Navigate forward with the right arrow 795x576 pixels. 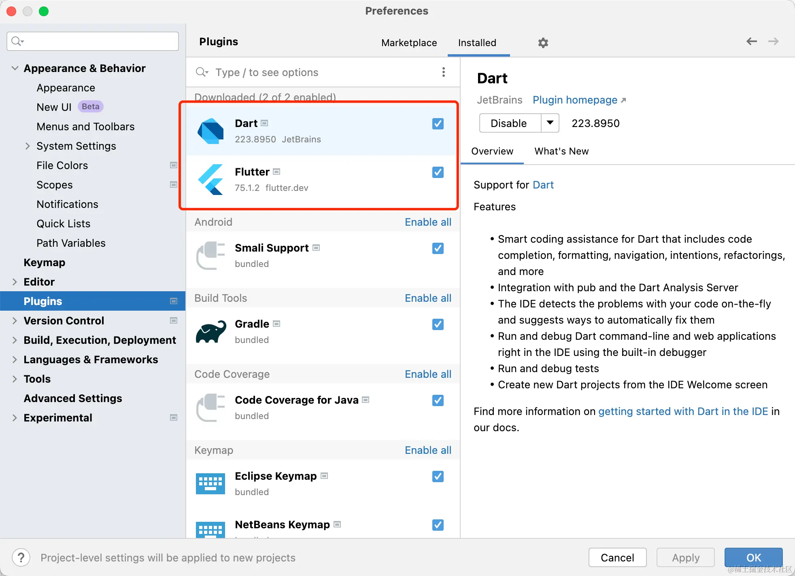[774, 41]
